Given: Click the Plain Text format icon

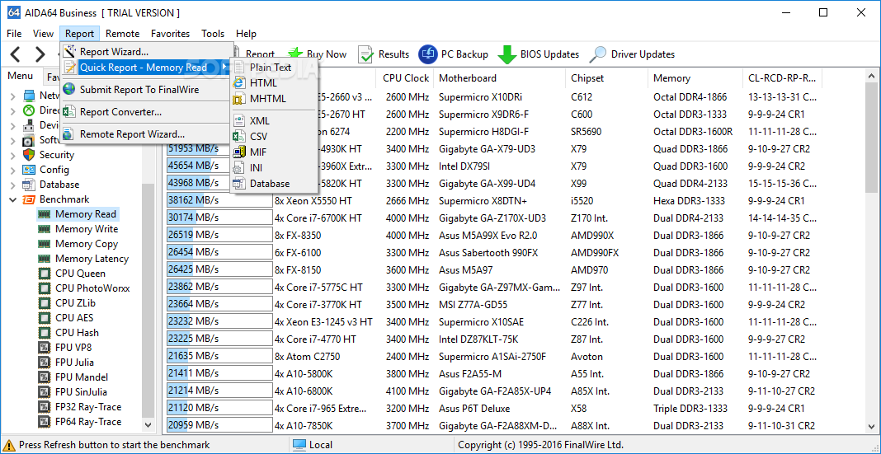Looking at the screenshot, I should [239, 68].
